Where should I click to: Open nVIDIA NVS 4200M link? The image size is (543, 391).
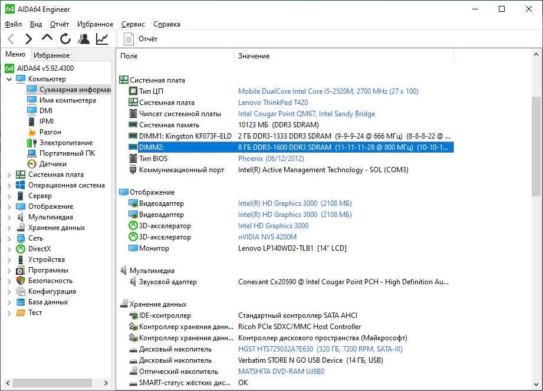267,237
